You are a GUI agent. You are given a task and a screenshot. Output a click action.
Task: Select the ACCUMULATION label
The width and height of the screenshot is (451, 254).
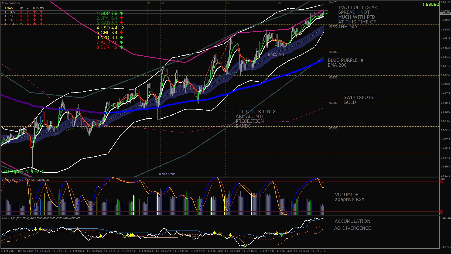(353, 221)
